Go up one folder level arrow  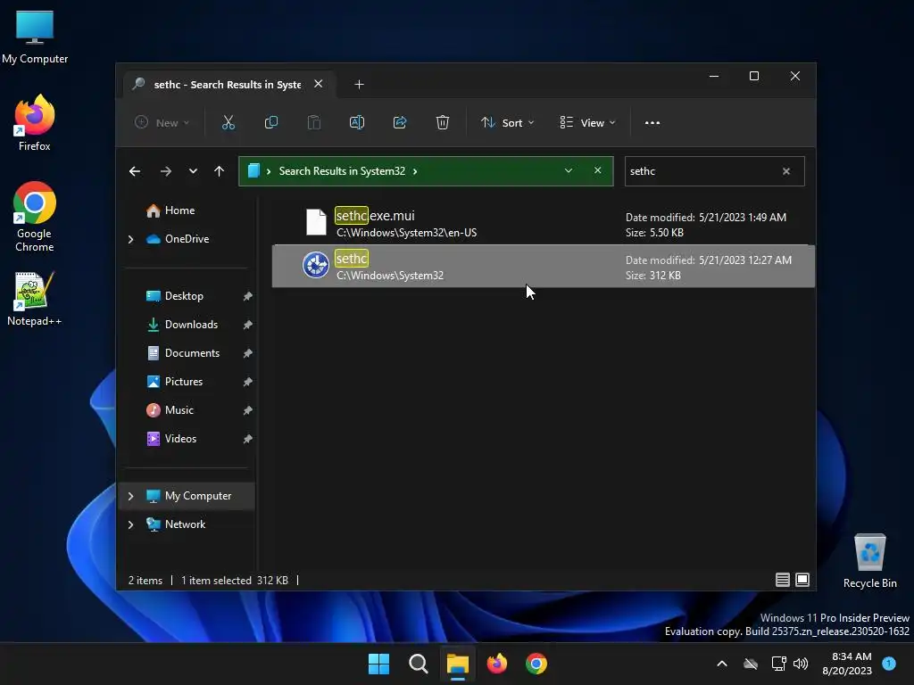[x=220, y=171]
